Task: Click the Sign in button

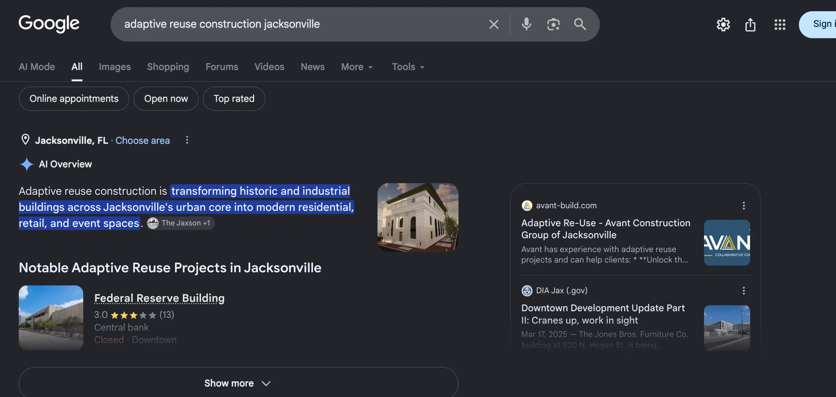Action: 818,24
